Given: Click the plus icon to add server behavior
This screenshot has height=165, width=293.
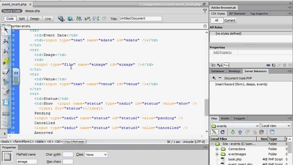Looking at the screenshot, I should 214,78.
